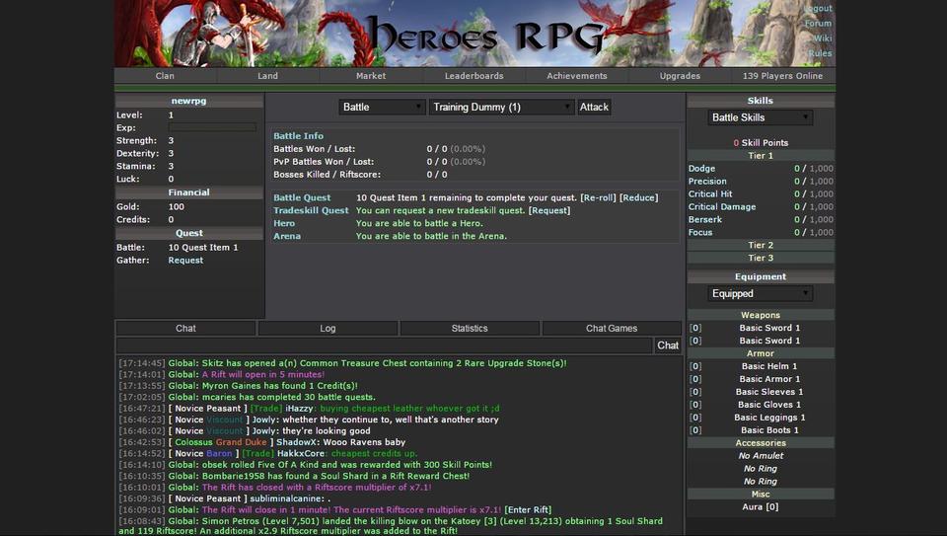Image resolution: width=947 pixels, height=536 pixels.
Task: Click the Basic Leggings 1 item
Action: point(769,417)
